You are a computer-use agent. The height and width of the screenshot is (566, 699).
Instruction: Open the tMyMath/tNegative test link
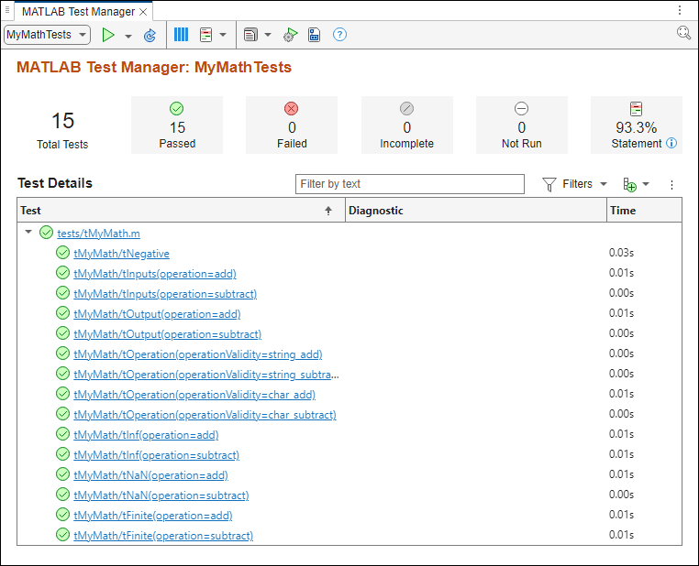[x=121, y=254]
